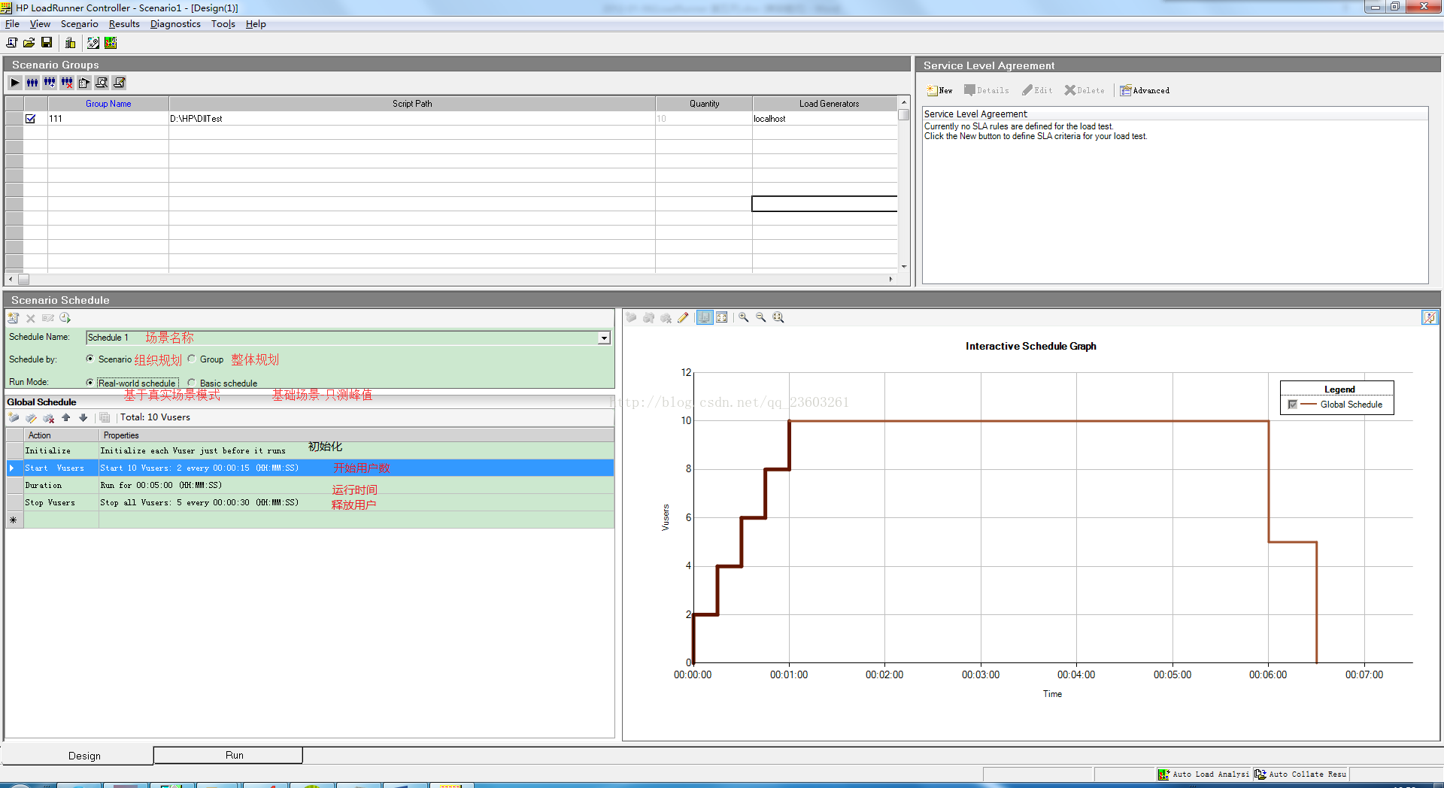Open the Results menu
Screen dimensions: 1444x788
click(124, 24)
